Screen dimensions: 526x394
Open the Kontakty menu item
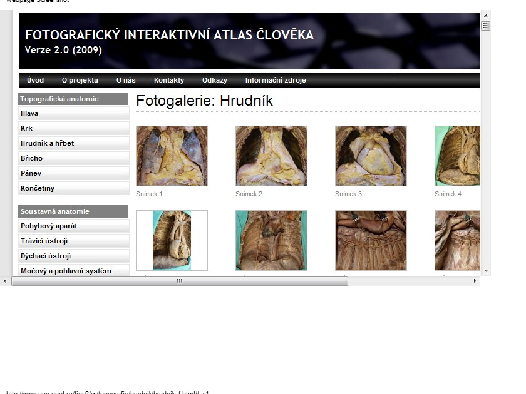click(168, 80)
